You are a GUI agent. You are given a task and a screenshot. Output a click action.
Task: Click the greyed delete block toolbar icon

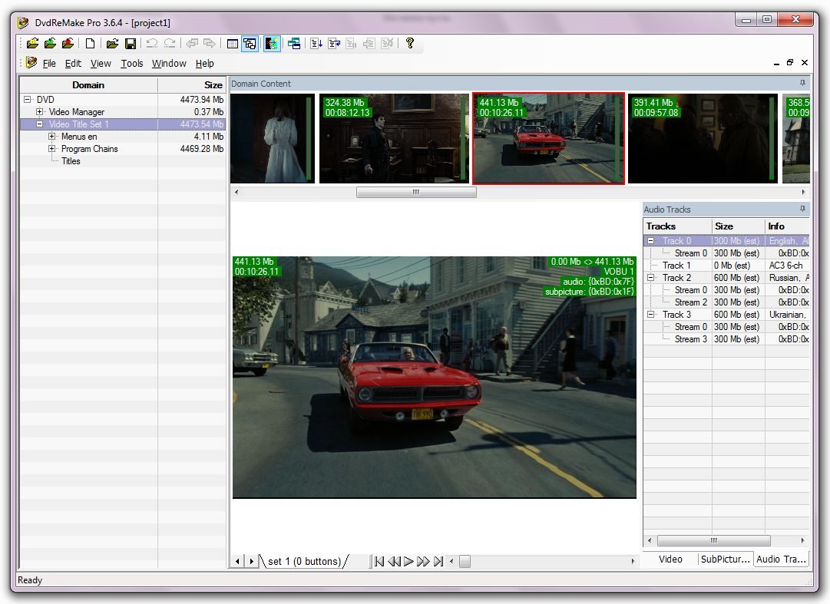click(x=388, y=44)
